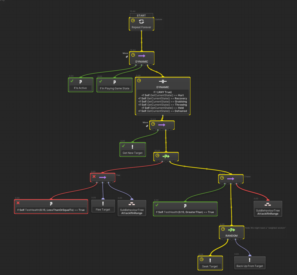
Task: Click the repeat loop icon in the START node
Action: [141, 22]
